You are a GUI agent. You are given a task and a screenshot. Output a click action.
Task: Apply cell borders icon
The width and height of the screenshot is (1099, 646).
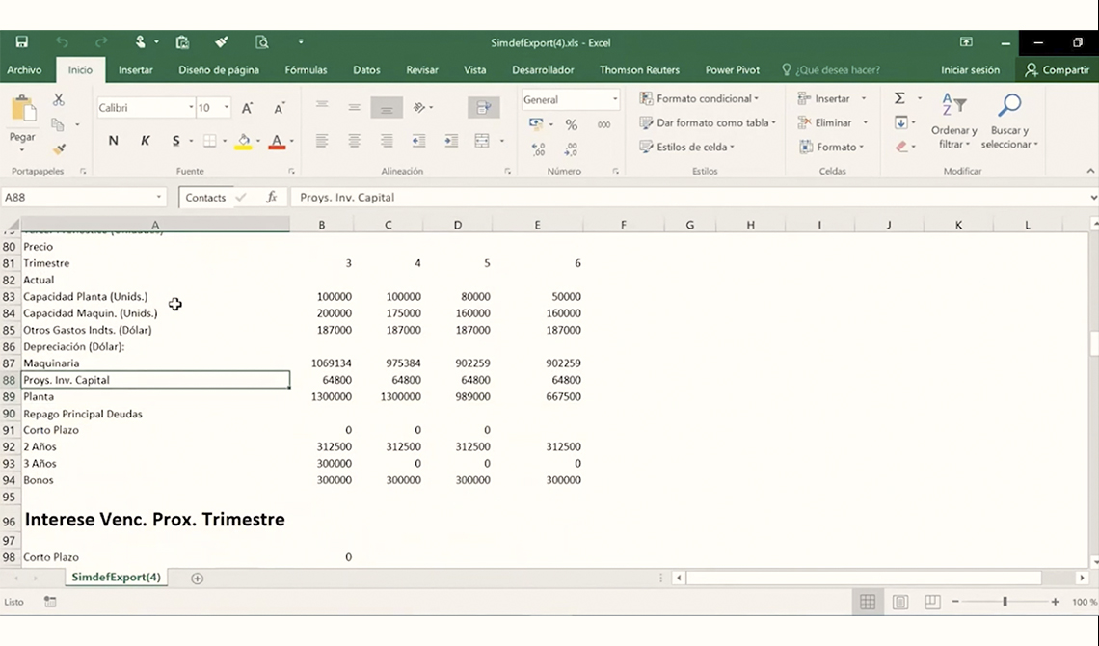point(209,141)
